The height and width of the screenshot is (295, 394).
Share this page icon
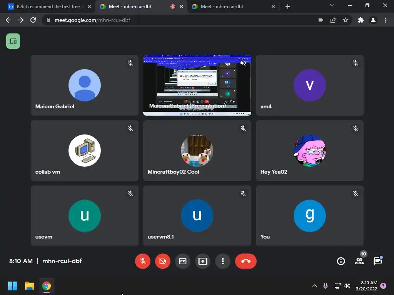pos(333,20)
